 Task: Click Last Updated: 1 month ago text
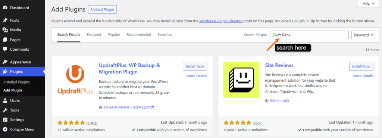[x=351, y=122]
